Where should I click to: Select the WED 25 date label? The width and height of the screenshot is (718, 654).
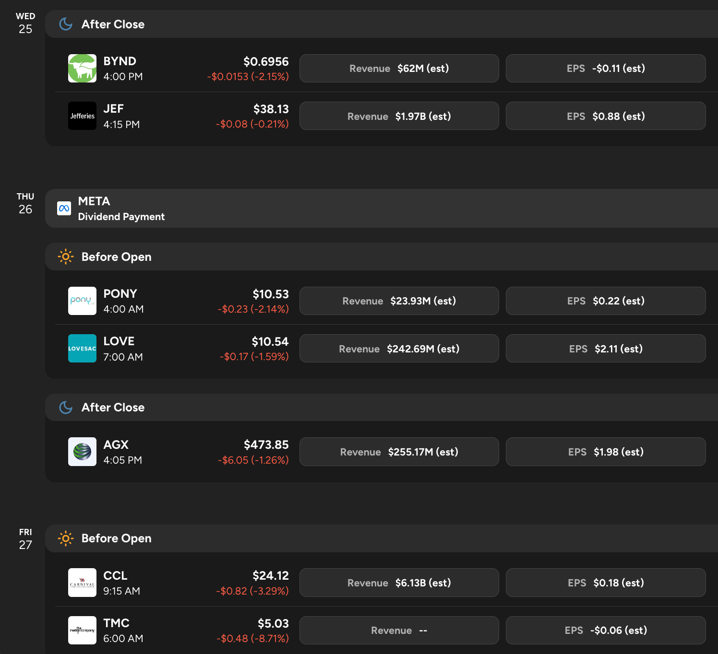pyautogui.click(x=25, y=23)
